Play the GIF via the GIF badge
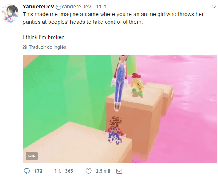The image size is (218, 180). coord(32,156)
